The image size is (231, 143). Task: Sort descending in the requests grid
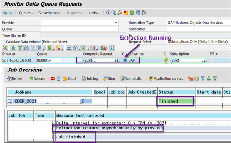click(x=20, y=48)
